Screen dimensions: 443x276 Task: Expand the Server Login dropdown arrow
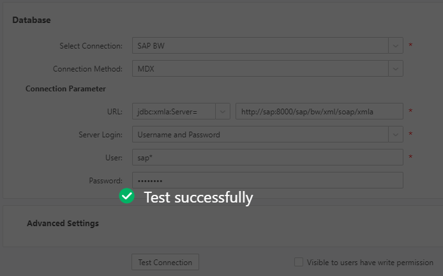tap(396, 135)
